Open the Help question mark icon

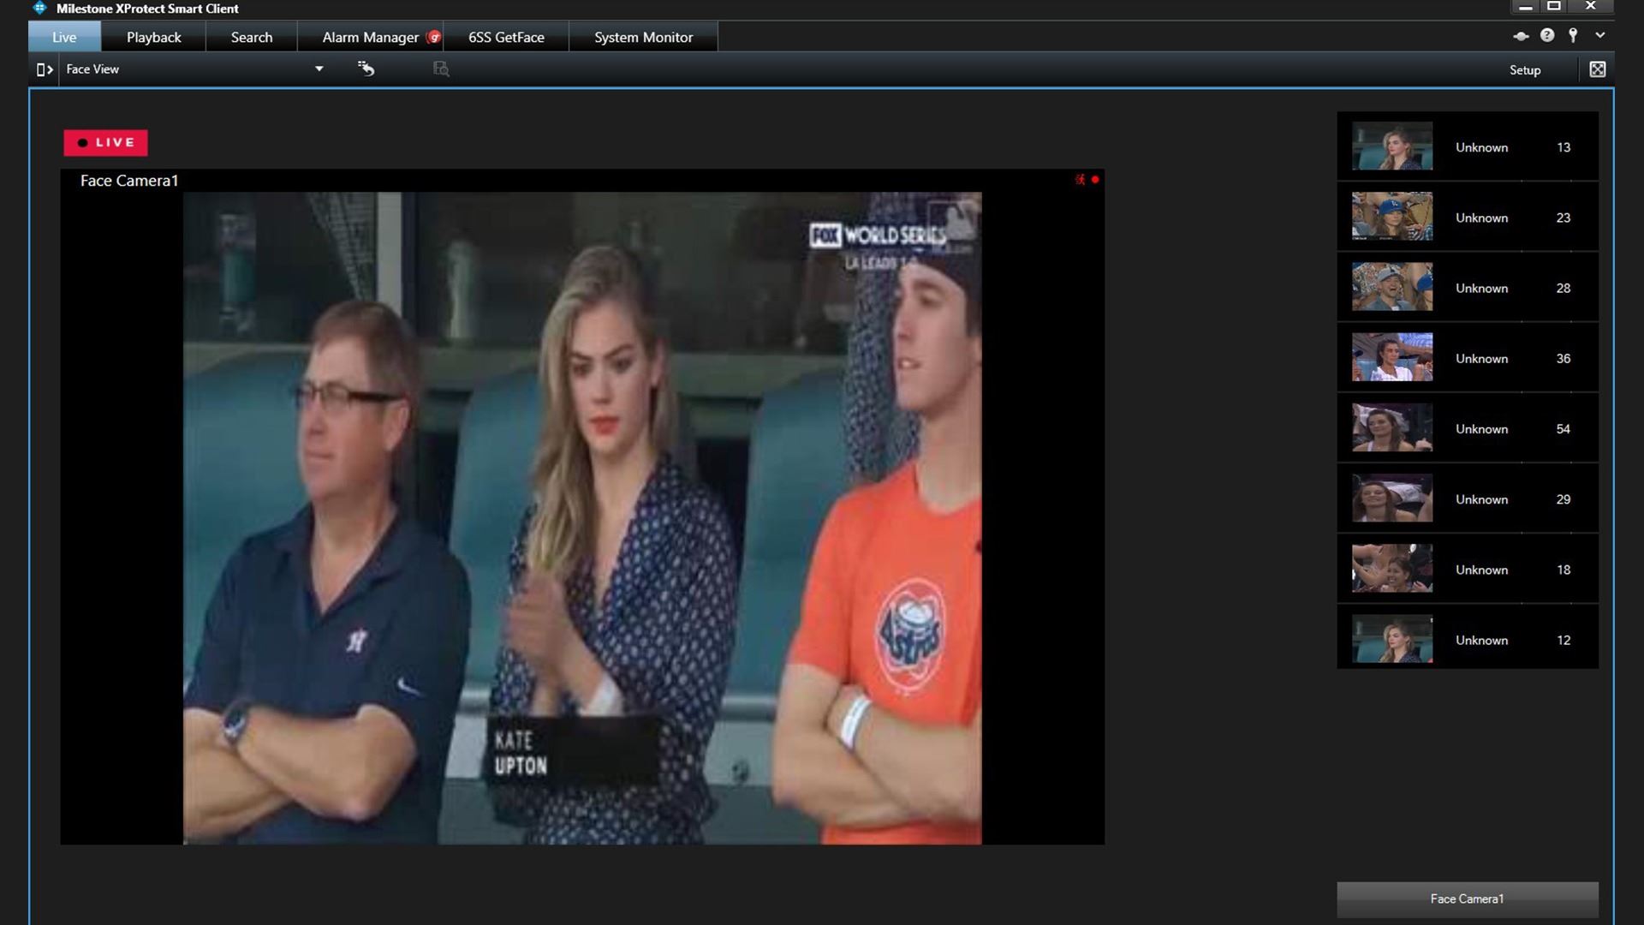point(1546,35)
